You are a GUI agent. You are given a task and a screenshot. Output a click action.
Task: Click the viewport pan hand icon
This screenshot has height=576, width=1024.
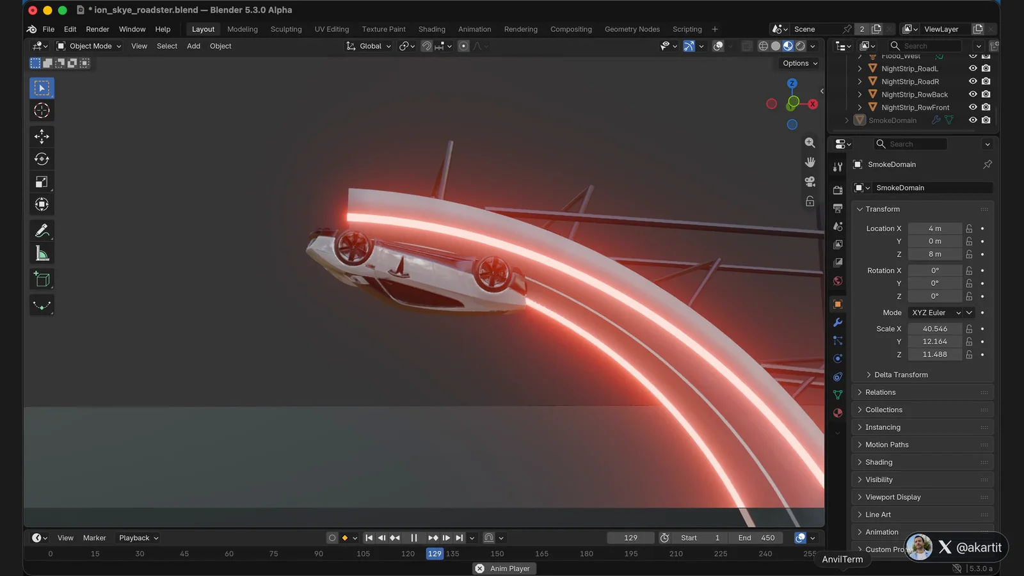tap(810, 162)
